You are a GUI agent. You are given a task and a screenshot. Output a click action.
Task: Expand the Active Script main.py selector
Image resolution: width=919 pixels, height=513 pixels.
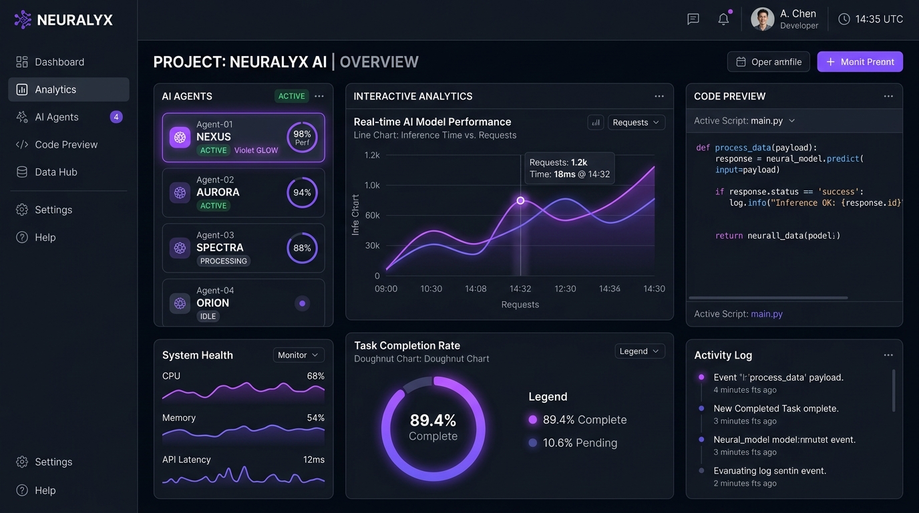click(x=745, y=121)
